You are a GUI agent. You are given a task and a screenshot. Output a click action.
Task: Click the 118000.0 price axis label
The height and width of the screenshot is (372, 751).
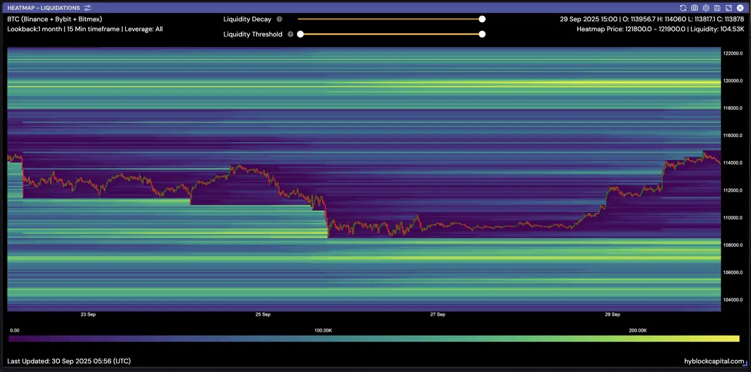(733, 108)
